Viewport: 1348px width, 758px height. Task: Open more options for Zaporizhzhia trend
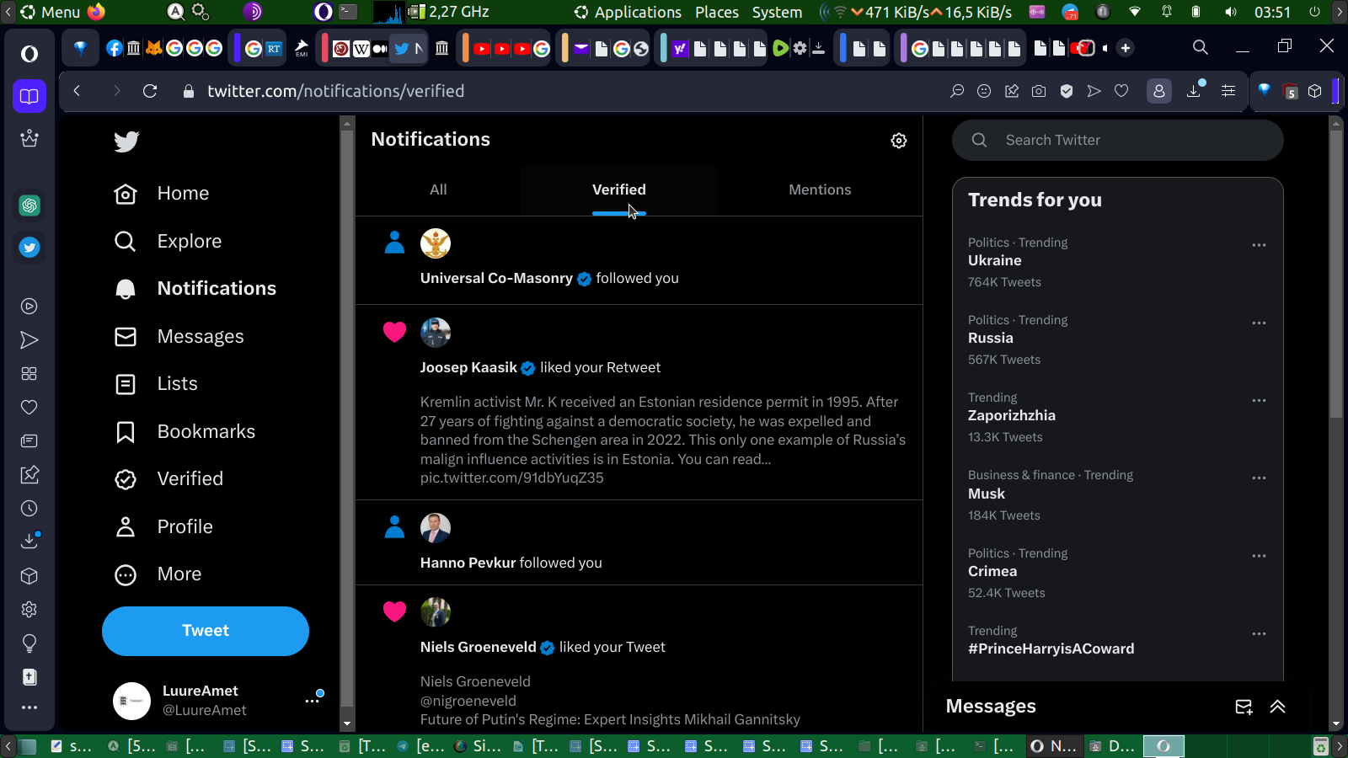1259,400
